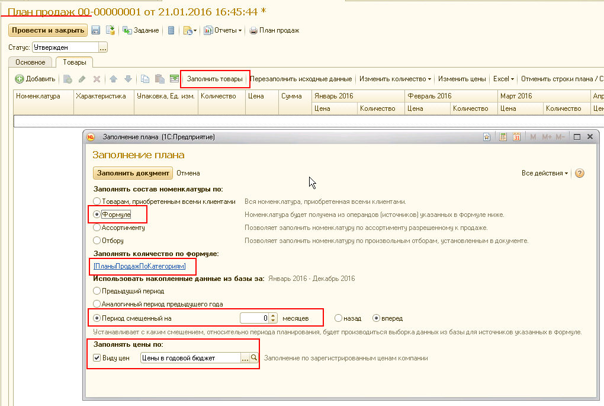Open Задание from the toolbar
Image resolution: width=604 pixels, height=406 pixels.
pos(140,30)
